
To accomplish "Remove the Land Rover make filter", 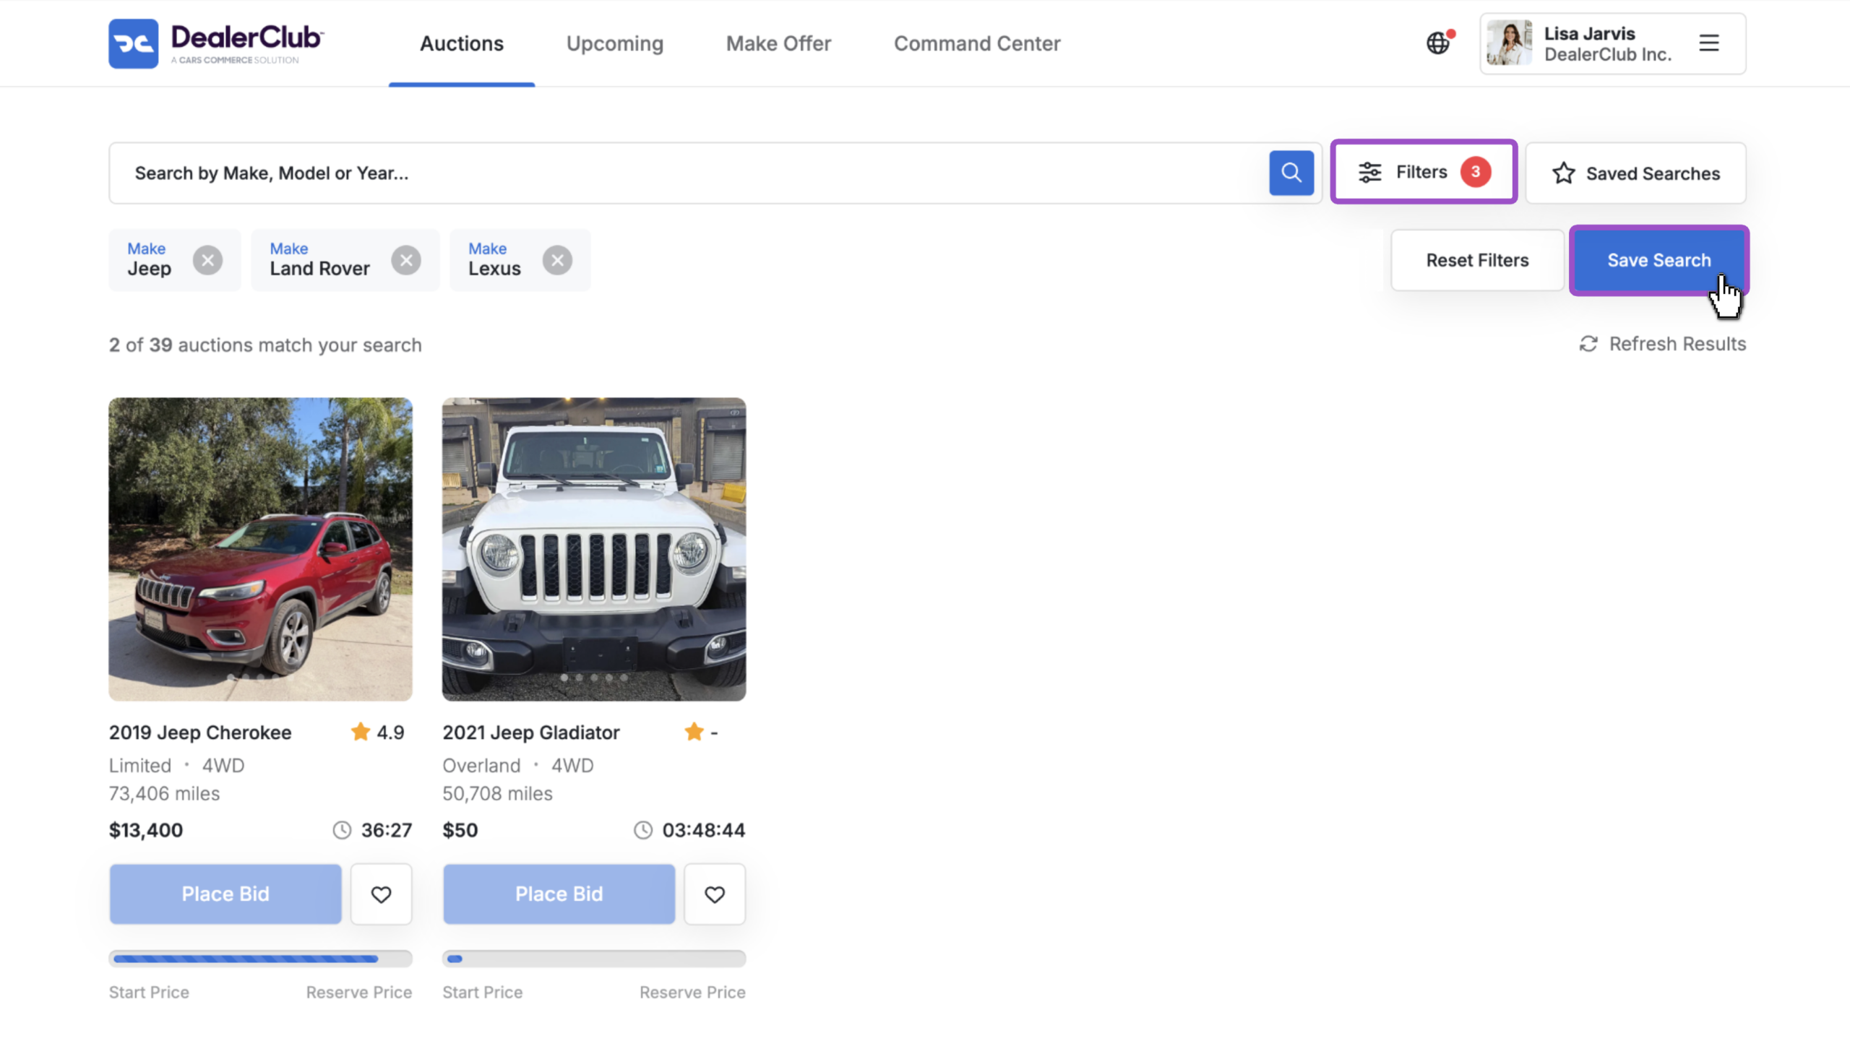I will [406, 260].
